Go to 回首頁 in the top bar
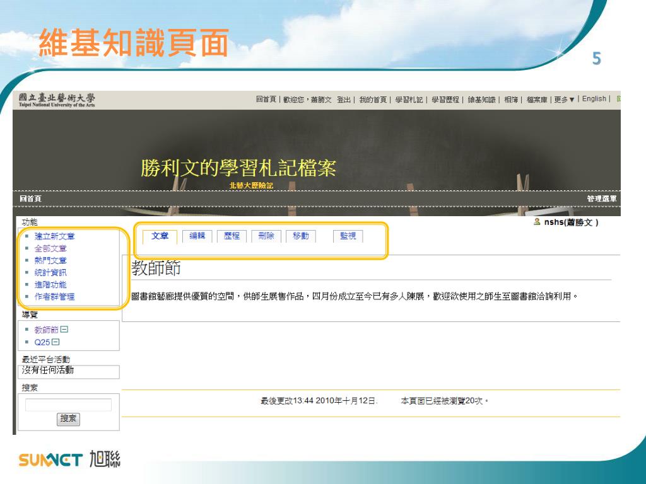This screenshot has width=646, height=484. pos(266,100)
